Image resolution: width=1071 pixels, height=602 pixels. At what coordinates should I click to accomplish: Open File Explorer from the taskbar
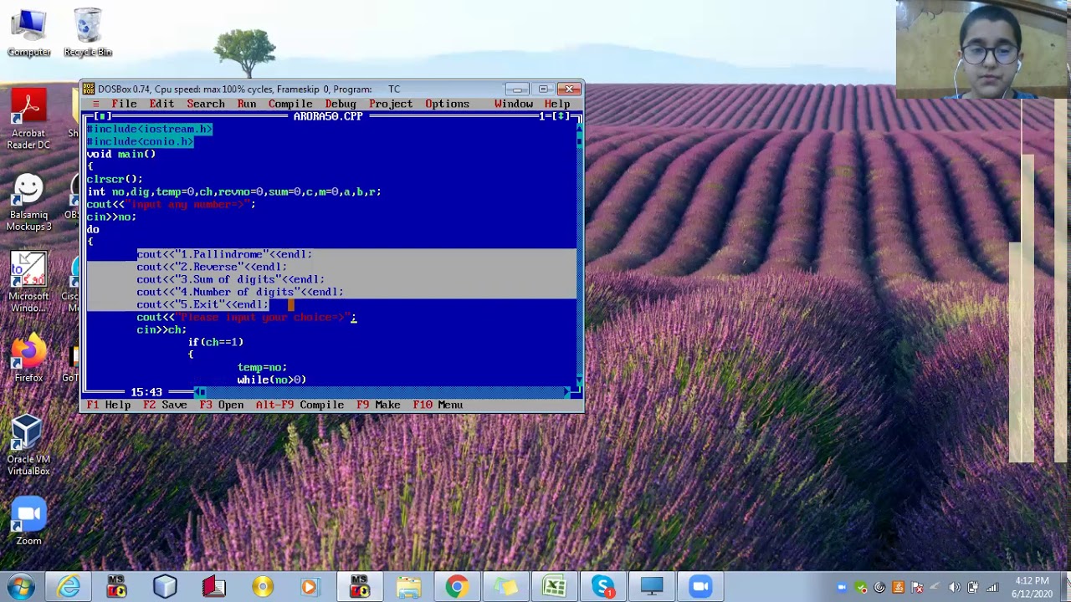[x=408, y=587]
